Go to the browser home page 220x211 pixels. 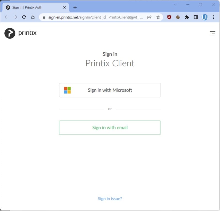point(33,17)
